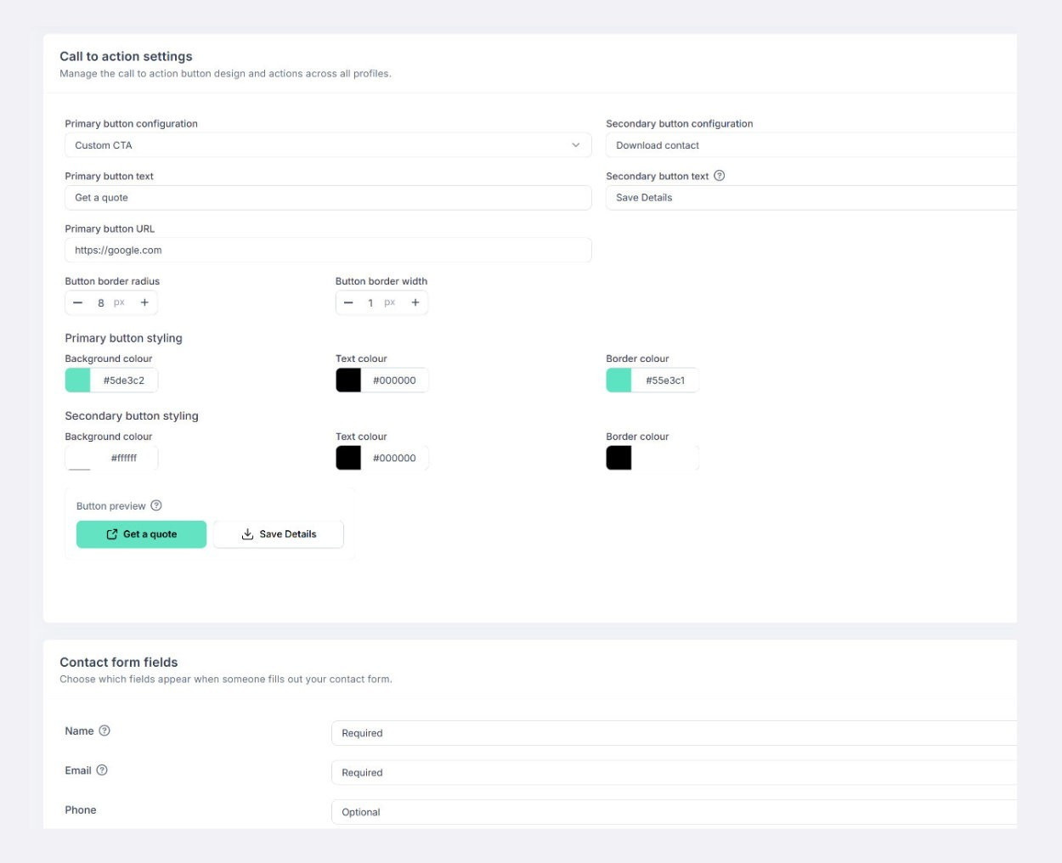The width and height of the screenshot is (1062, 863).
Task: Click the Primary button URL input field
Action: 328,251
